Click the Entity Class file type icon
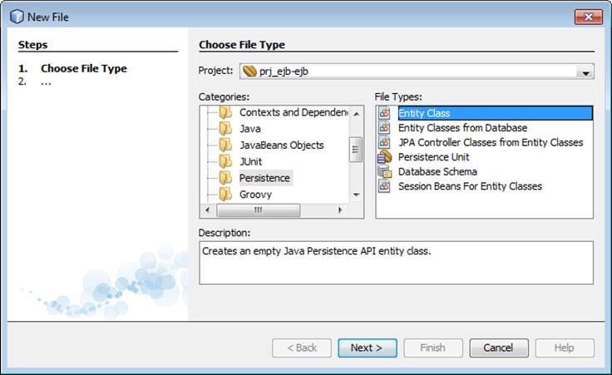This screenshot has height=375, width=612. click(x=384, y=113)
